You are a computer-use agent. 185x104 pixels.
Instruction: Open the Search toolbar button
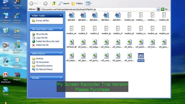[64, 3]
